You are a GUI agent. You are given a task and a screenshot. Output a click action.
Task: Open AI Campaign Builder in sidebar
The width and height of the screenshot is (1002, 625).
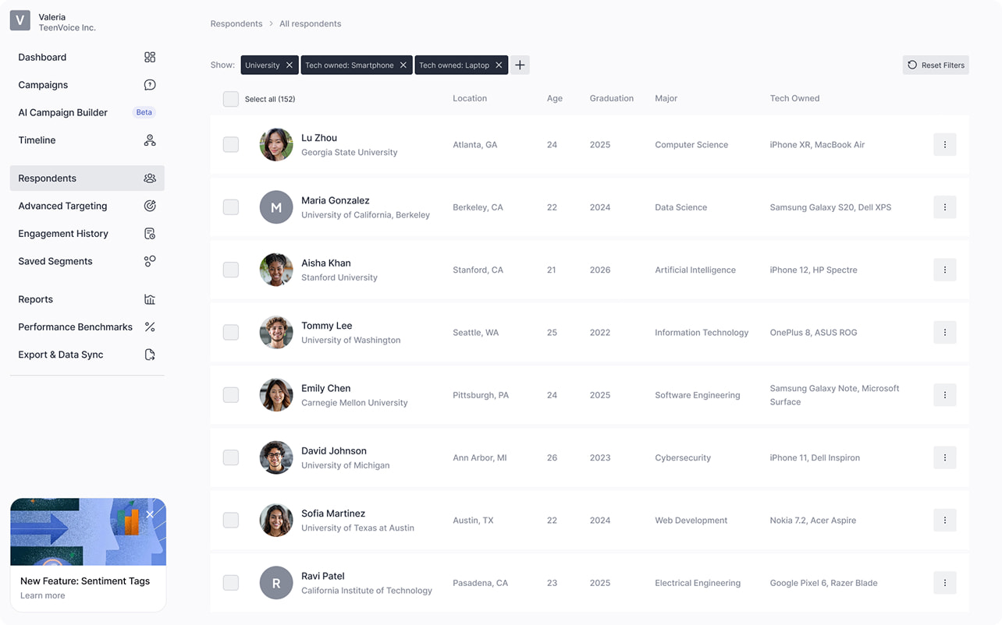pos(63,112)
